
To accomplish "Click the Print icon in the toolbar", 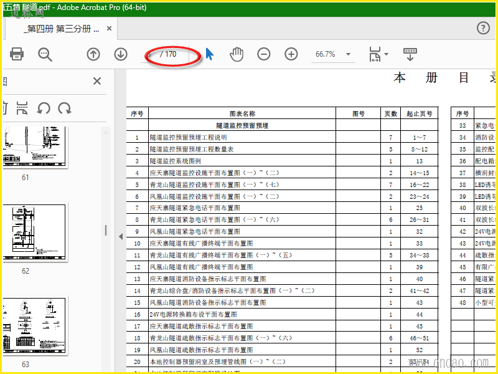I will tap(17, 54).
